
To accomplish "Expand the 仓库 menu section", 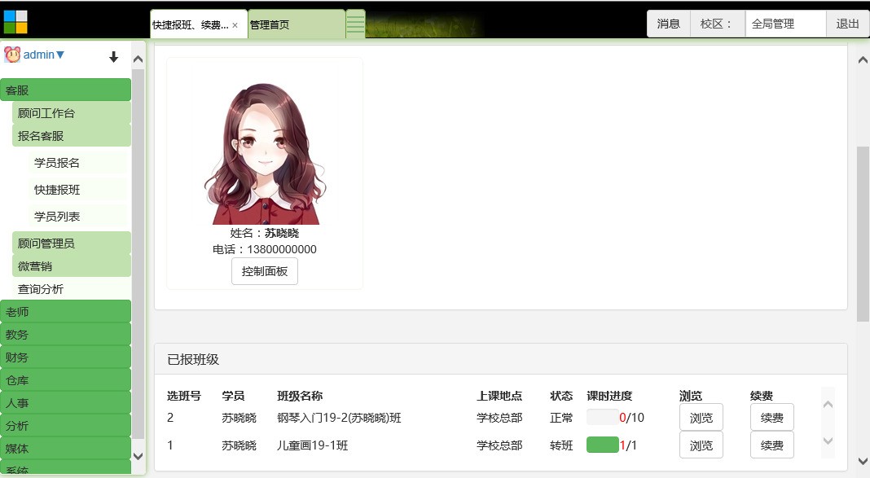I will pyautogui.click(x=65, y=379).
